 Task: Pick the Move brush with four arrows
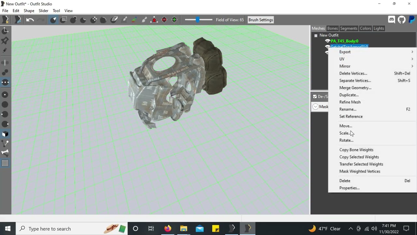coord(93,20)
